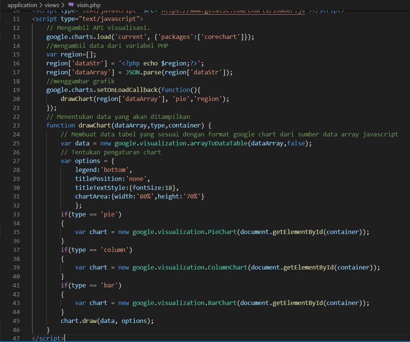
Task: Click 'google.charts.load' on line 13
Action: point(79,37)
